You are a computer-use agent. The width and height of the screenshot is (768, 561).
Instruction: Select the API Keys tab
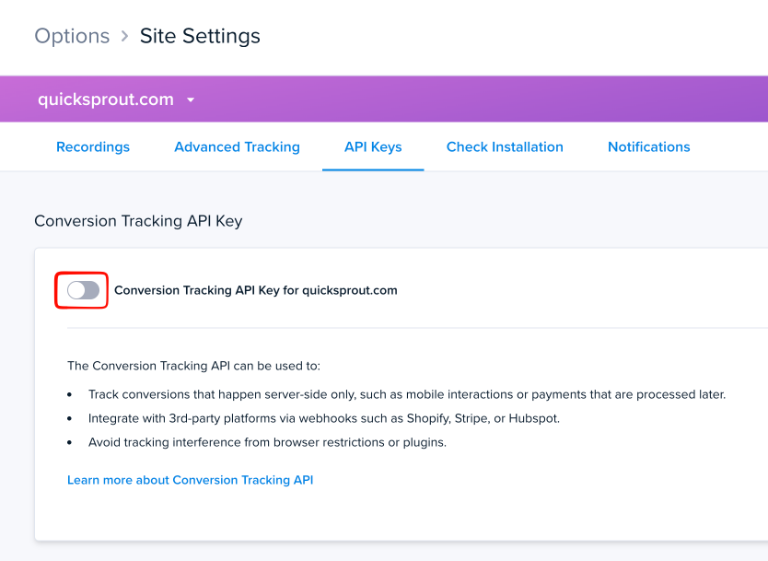point(373,146)
